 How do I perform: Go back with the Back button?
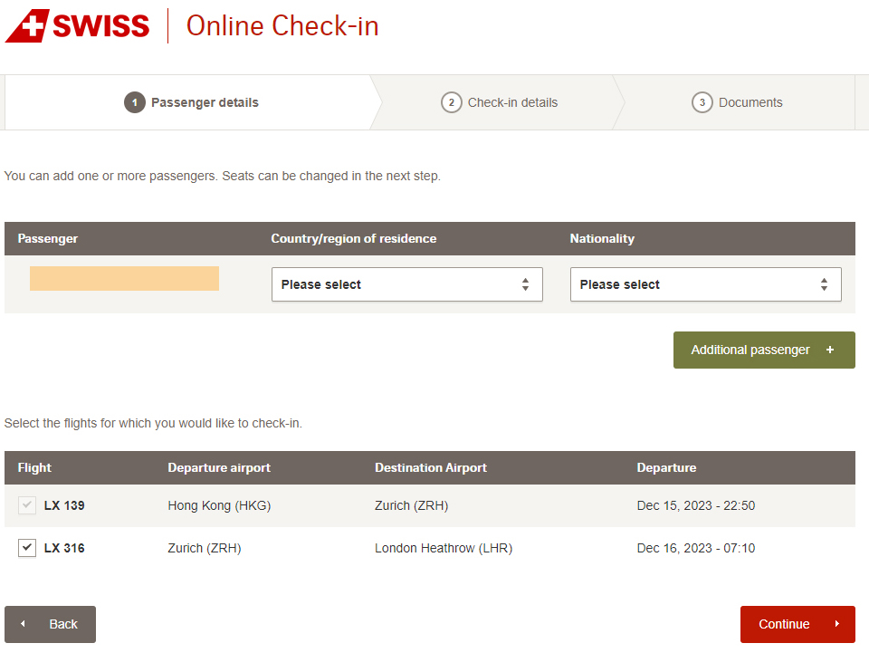pos(51,624)
